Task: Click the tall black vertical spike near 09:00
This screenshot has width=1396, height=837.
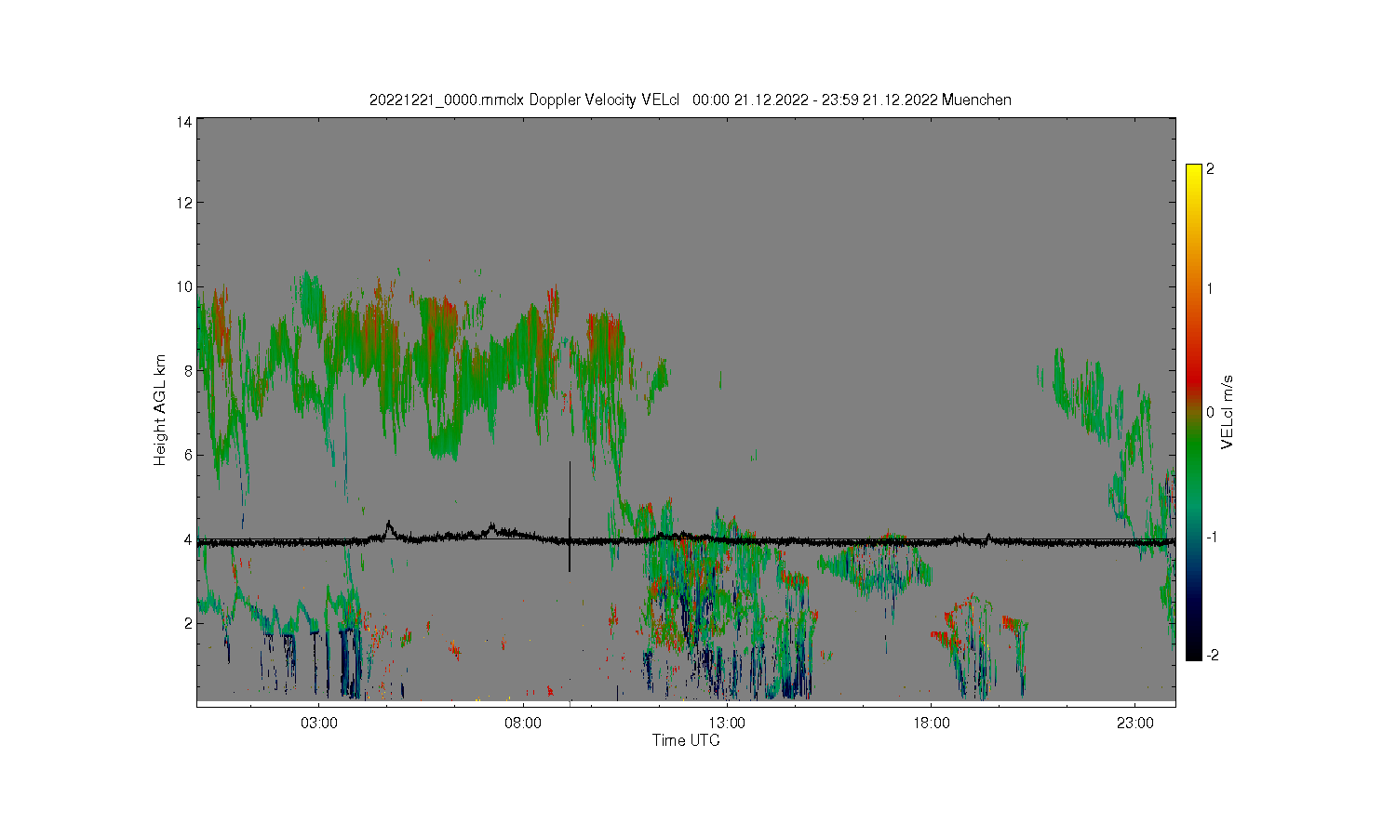Action: pyautogui.click(x=570, y=516)
